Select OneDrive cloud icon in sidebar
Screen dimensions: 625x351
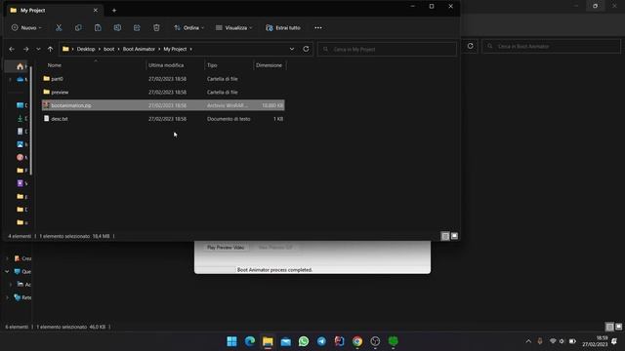coord(20,79)
